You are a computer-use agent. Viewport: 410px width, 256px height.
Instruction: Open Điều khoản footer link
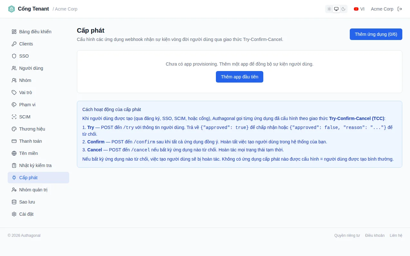click(375, 236)
